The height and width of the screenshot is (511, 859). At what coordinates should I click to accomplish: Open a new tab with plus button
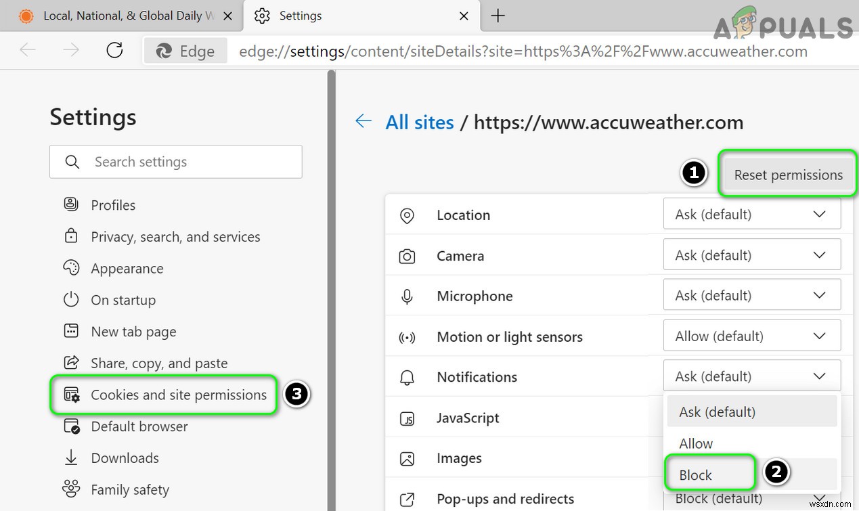(498, 16)
